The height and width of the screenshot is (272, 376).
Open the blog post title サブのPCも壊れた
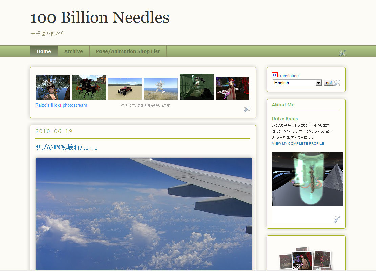(x=66, y=147)
